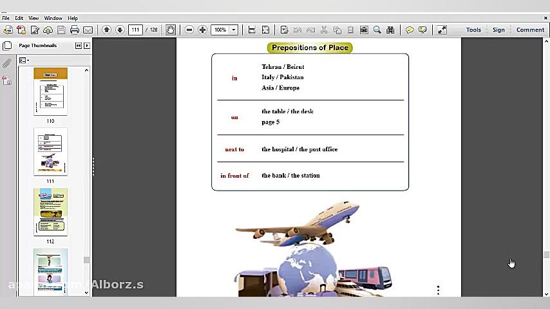Screen dimensions: 550x309
Task: Open the Attachments paperclip panel
Action: [6, 63]
